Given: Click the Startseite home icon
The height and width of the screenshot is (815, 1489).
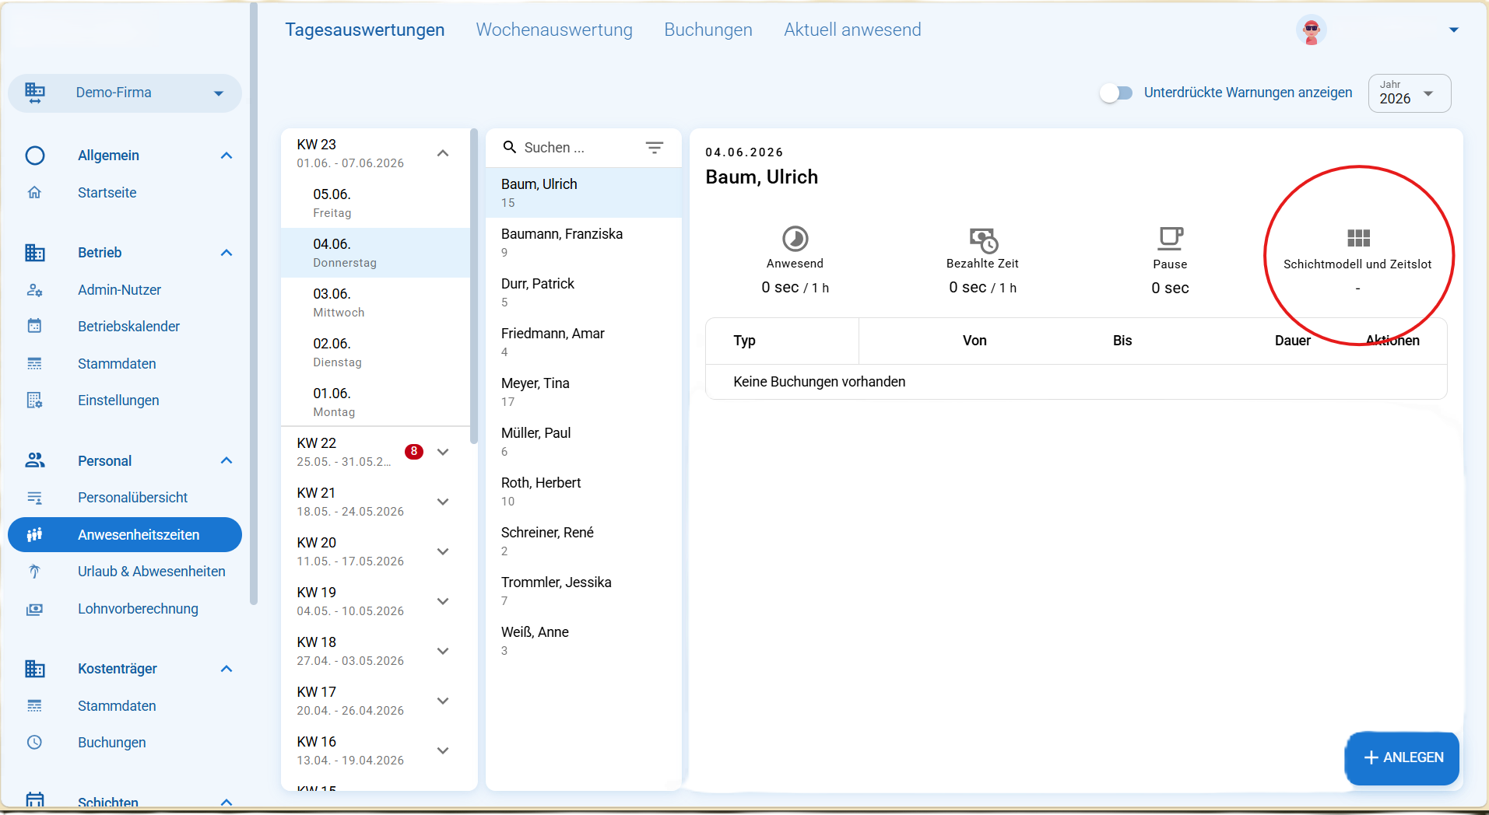Looking at the screenshot, I should 34,192.
